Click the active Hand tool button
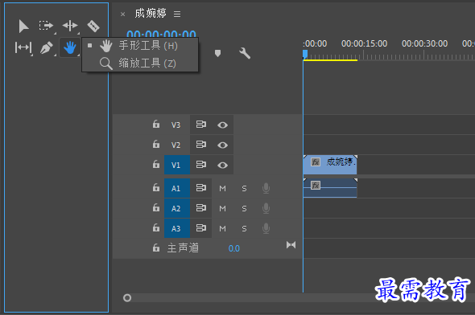 (70, 47)
